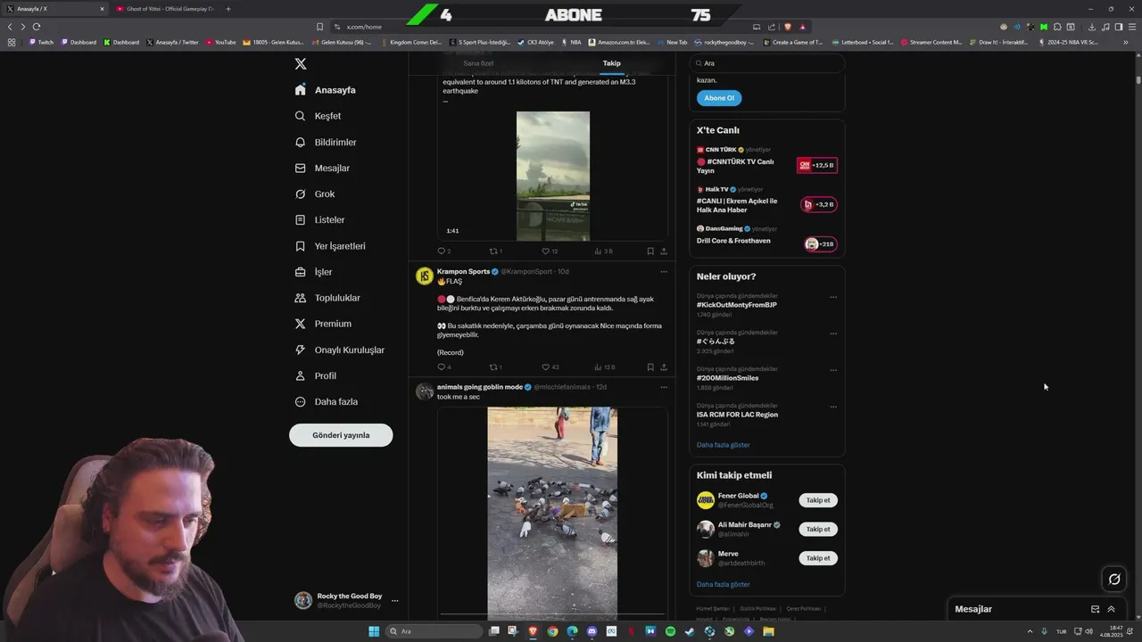Image resolution: width=1142 pixels, height=642 pixels.
Task: Open options for ISA RCM FOR LAC Region trend
Action: click(833, 407)
